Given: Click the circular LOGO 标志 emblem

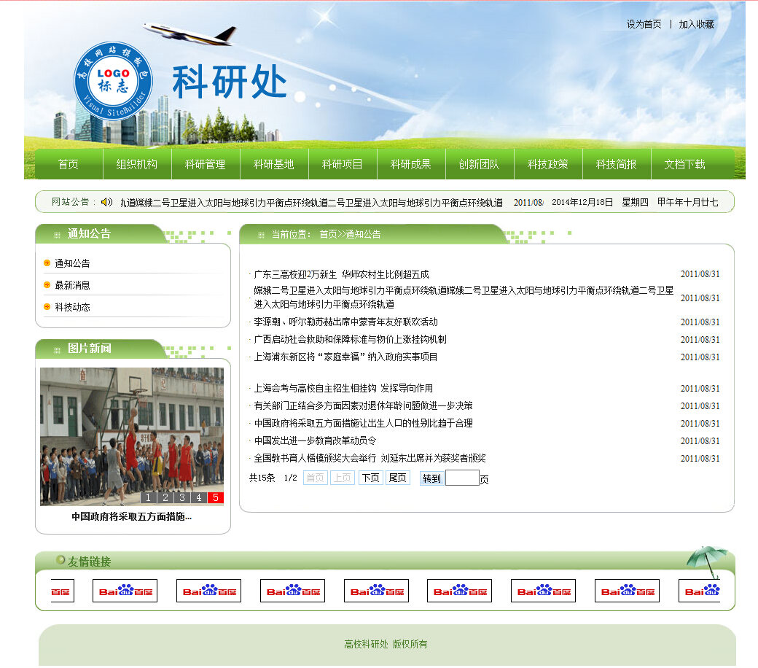Looking at the screenshot, I should [113, 81].
